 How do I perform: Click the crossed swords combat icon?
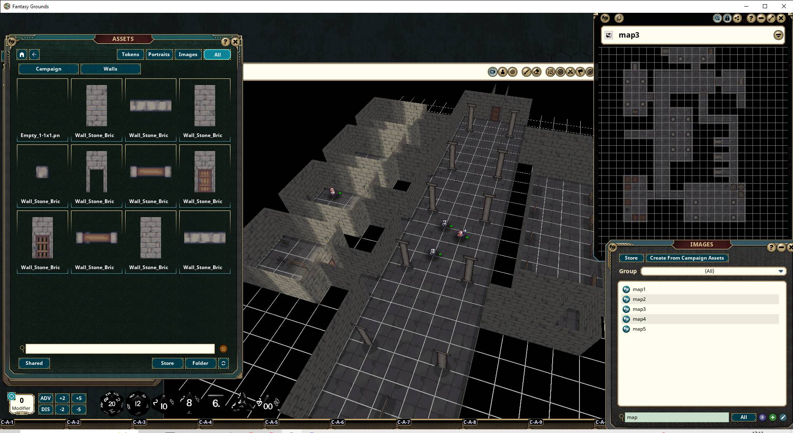coord(570,72)
